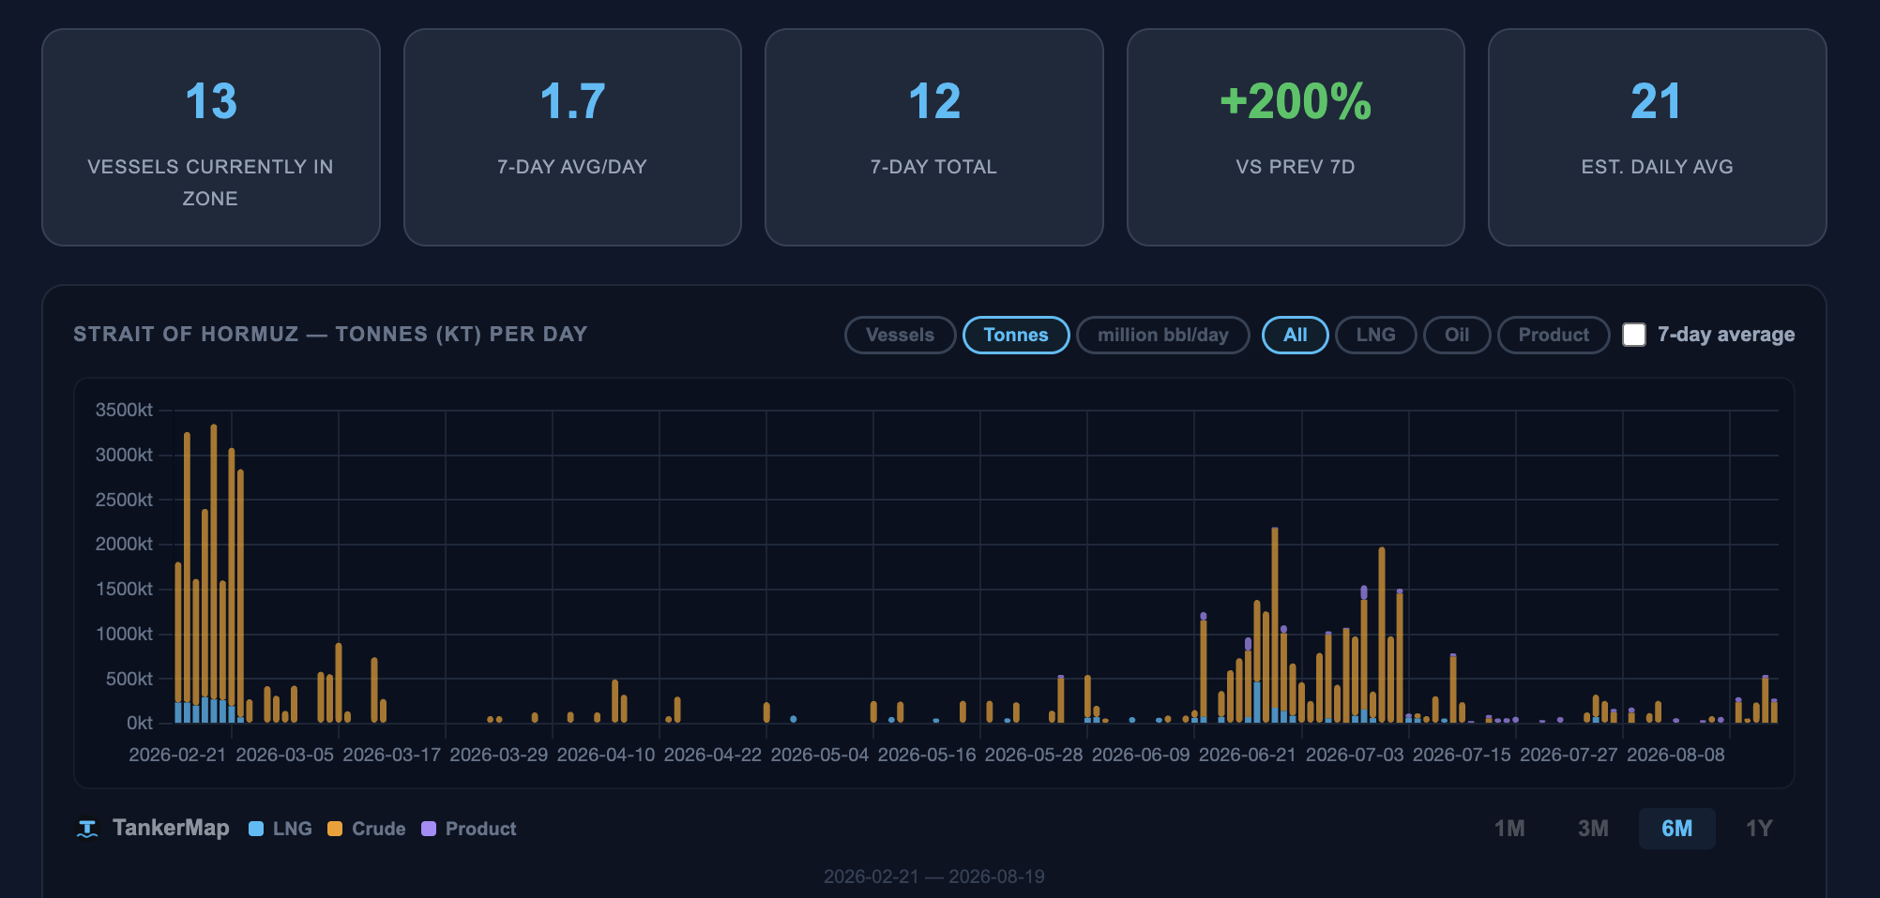The height and width of the screenshot is (898, 1880).
Task: Click the 3500kt y-axis label
Action: (124, 410)
